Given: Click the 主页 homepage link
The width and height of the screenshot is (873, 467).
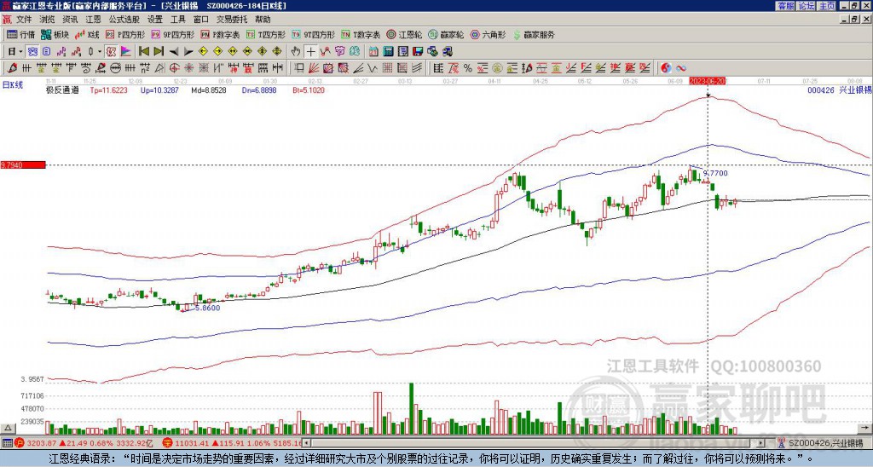Looking at the screenshot, I should (x=826, y=6).
